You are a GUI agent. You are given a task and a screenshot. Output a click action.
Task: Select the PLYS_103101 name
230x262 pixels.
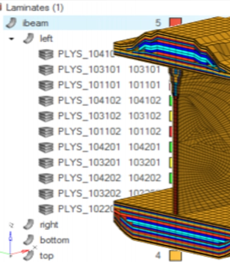pos(89,69)
